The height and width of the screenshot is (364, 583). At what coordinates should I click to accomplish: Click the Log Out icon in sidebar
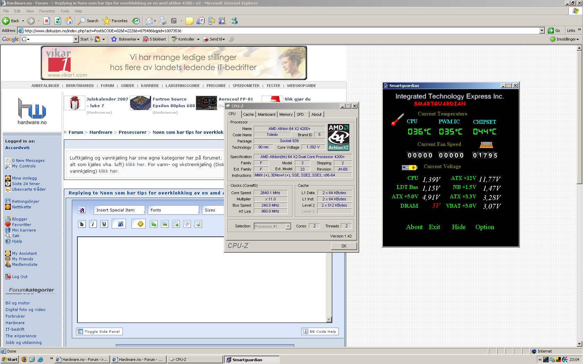point(8,277)
